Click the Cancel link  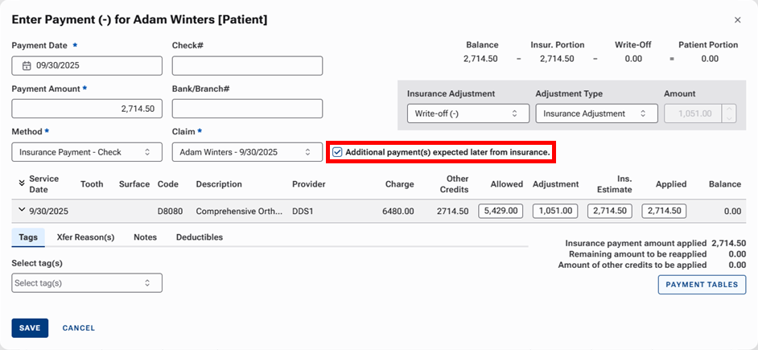[79, 328]
